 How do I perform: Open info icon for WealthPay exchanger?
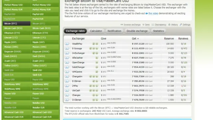pos(67,44)
